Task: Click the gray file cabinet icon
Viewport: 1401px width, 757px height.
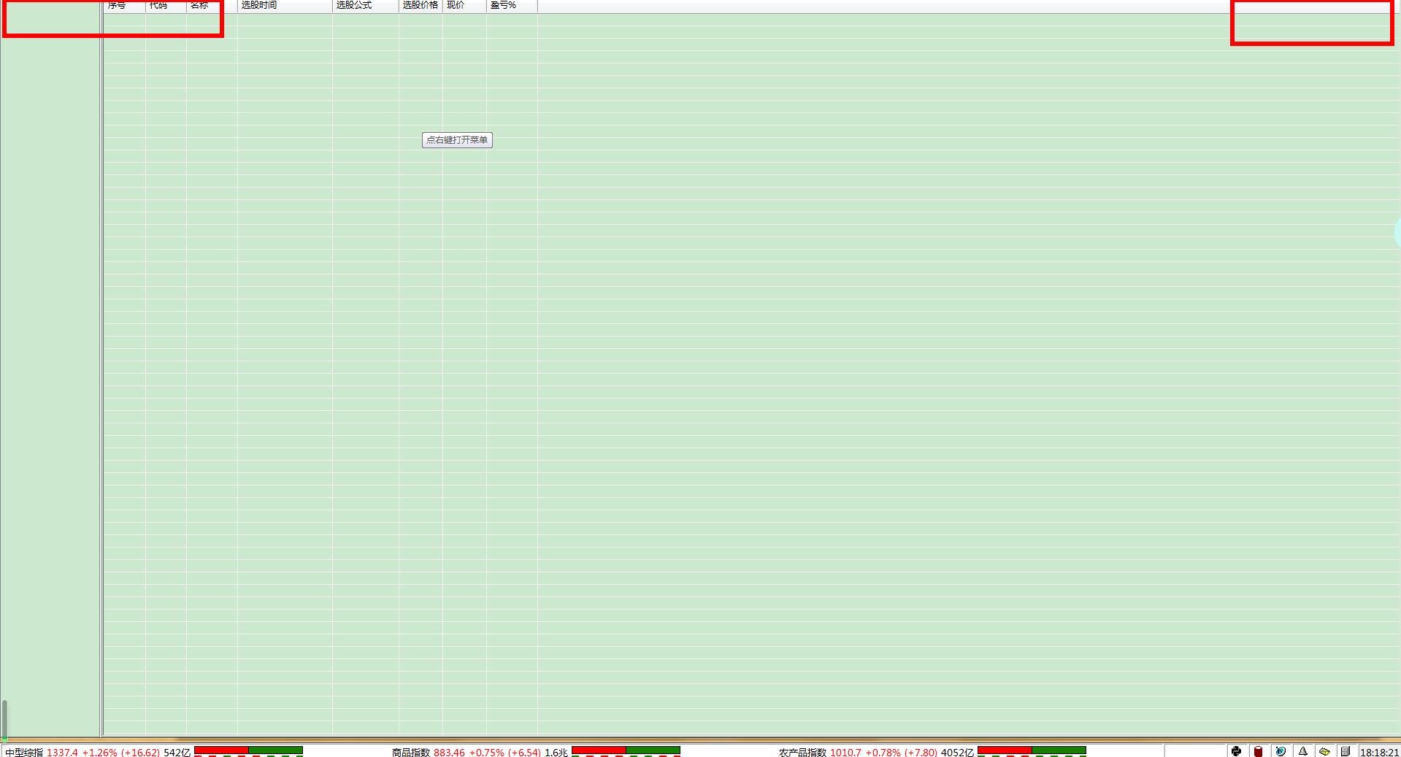Action: (1346, 751)
